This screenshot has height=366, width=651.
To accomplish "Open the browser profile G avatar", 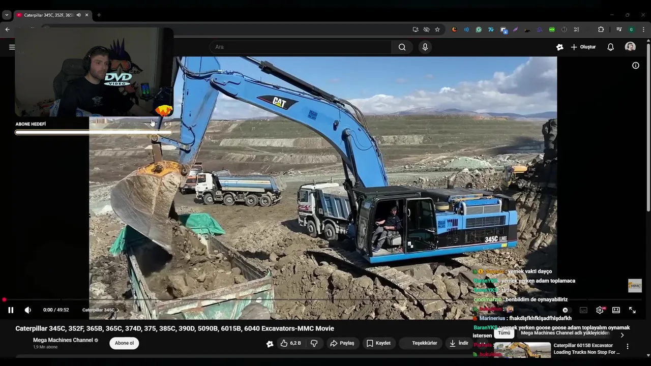I will 631,29.
